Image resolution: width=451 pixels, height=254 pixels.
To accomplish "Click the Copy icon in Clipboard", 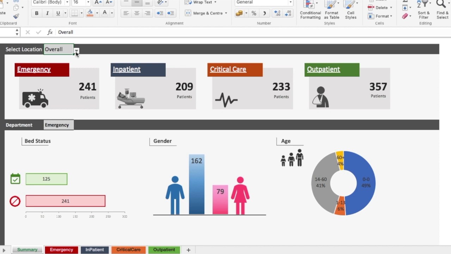I will pos(16,7).
